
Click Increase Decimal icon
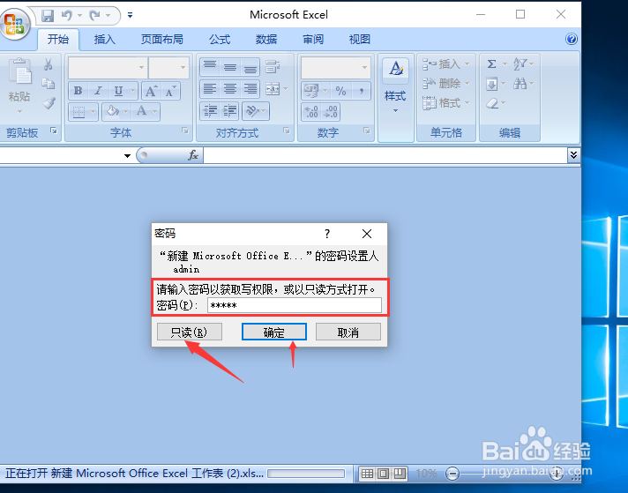pyautogui.click(x=311, y=112)
